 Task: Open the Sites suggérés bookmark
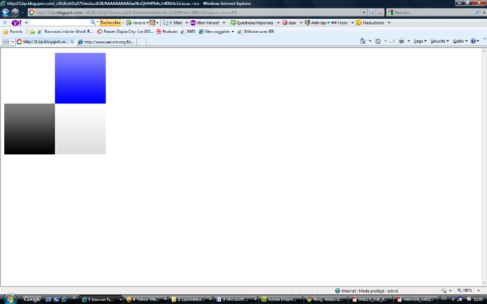point(216,32)
